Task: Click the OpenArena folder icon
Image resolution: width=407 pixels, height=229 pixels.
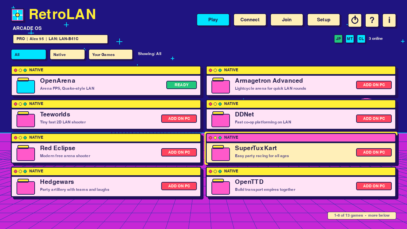Action: click(26, 86)
